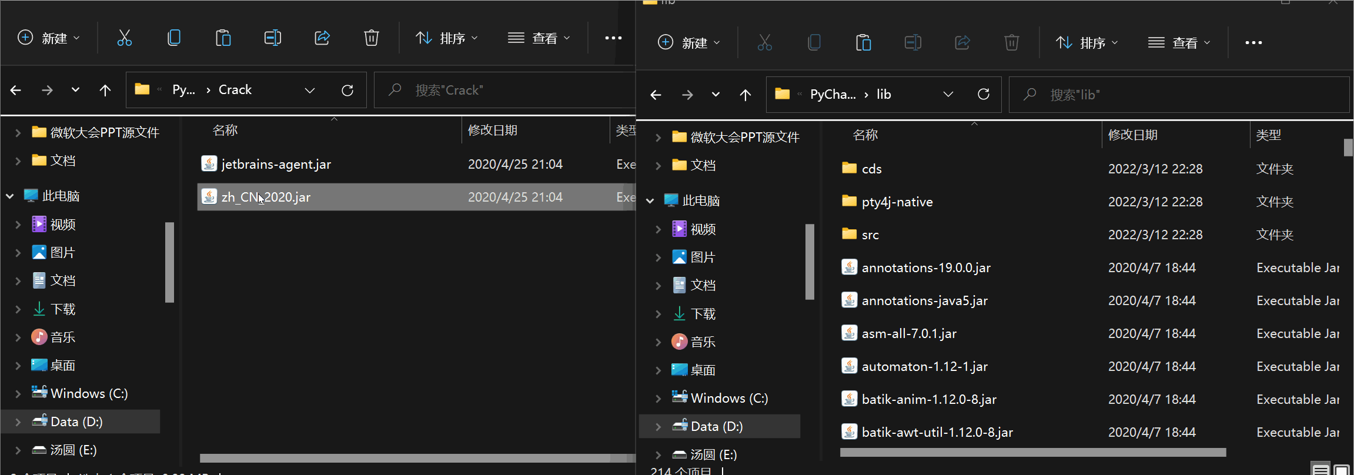Go forward in the Crack window
This screenshot has height=475, width=1354.
click(x=47, y=91)
